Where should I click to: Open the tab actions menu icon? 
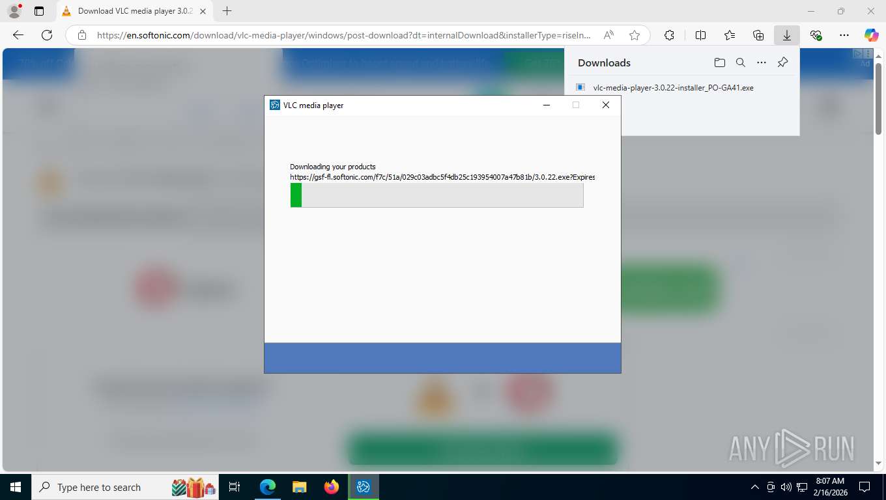[39, 11]
